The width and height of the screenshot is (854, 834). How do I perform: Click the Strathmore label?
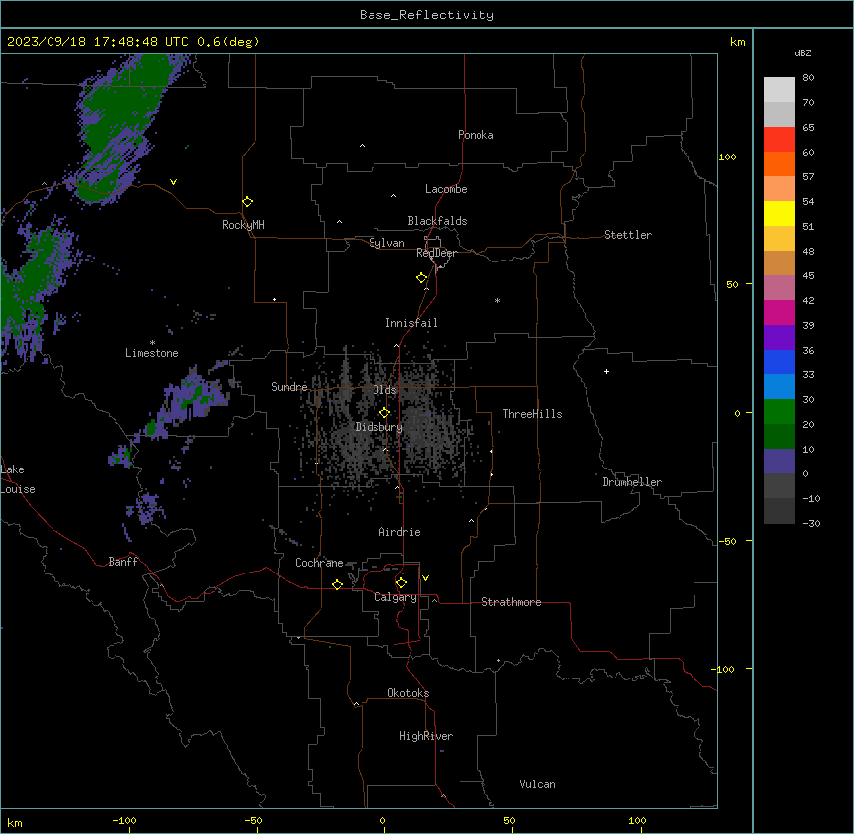tap(511, 602)
